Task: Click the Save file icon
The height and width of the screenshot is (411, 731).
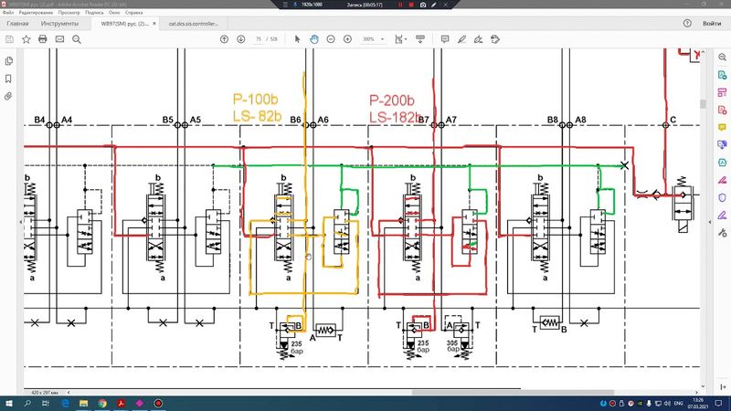Action: [x=9, y=39]
